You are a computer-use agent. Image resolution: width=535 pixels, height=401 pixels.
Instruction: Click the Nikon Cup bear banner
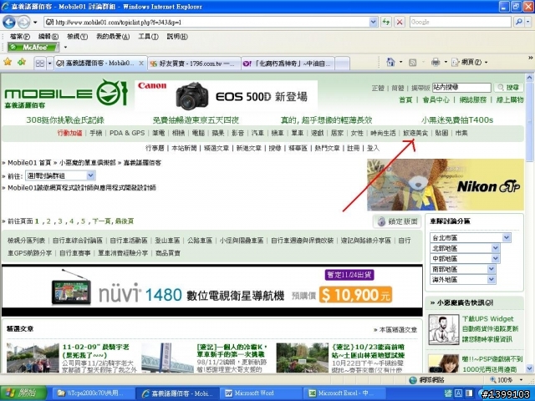446,185
